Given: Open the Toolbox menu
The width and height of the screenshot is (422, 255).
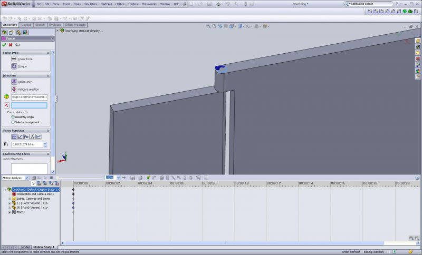Looking at the screenshot, I should [x=133, y=4].
